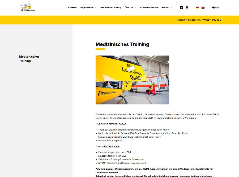
Task: Click the 'Tailor-made Trainingsformate' list item
Action: [121, 159]
